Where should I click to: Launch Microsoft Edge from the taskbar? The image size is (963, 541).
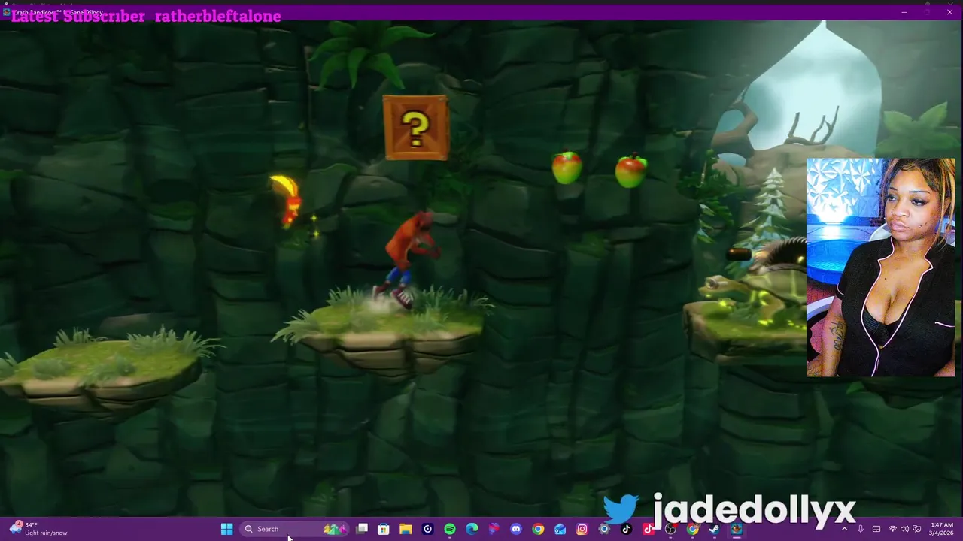(x=472, y=529)
